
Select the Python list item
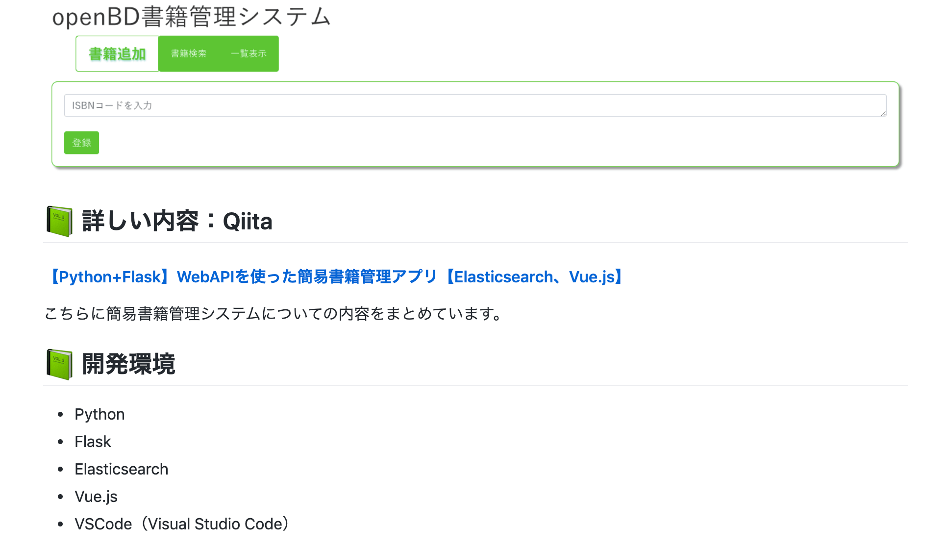[99, 414]
